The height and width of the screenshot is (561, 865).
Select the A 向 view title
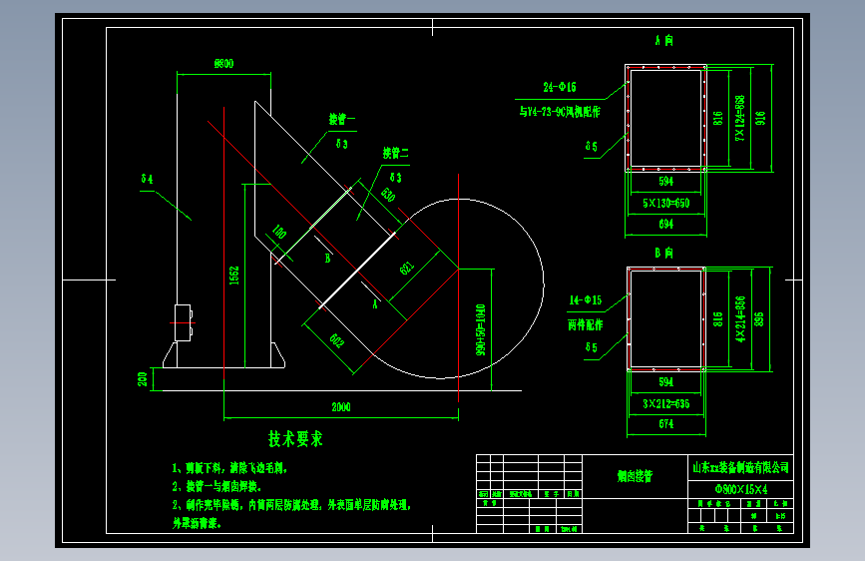[x=664, y=40]
